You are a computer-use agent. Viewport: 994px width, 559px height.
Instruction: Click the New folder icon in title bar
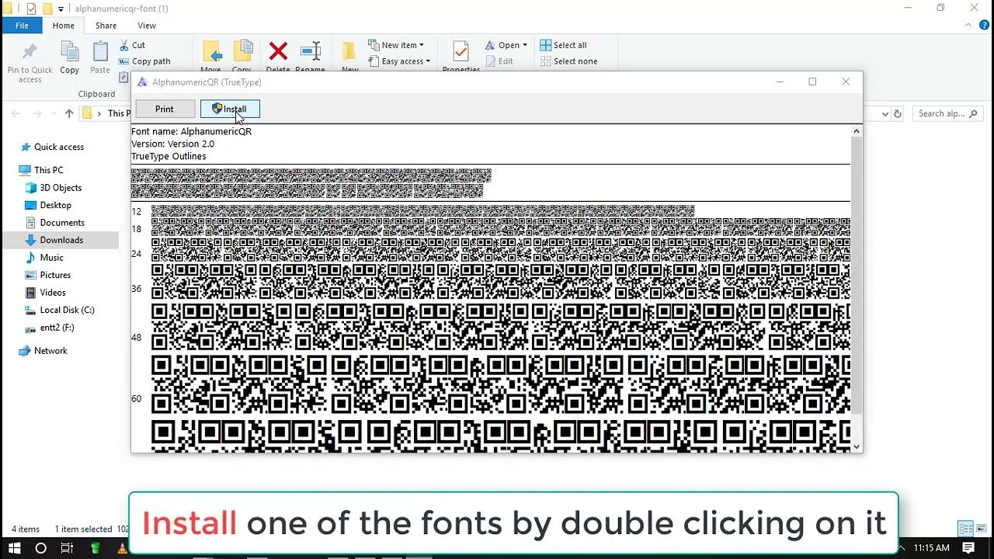tap(47, 9)
